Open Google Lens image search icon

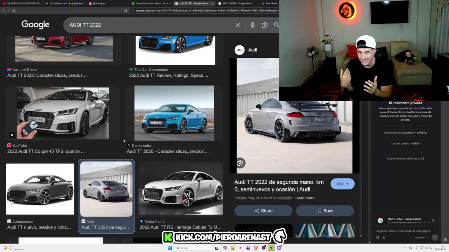pyautogui.click(x=265, y=25)
